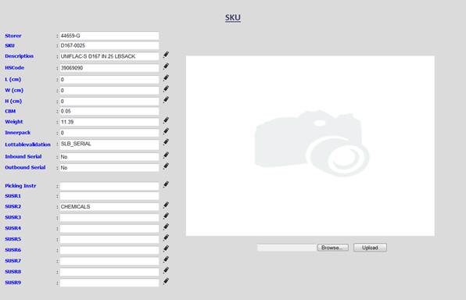Click the Inbound Serial edit pencil
The height and width of the screenshot is (300, 466).
click(x=166, y=155)
